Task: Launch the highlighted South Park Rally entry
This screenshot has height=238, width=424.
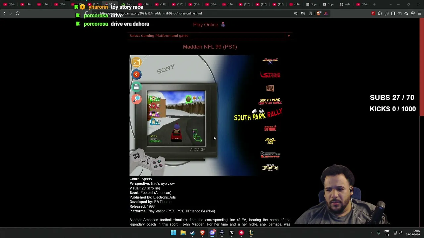Action: coord(258,115)
